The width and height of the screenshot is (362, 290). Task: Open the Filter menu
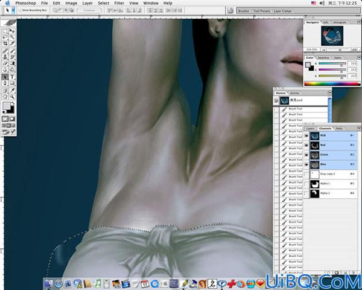(119, 3)
